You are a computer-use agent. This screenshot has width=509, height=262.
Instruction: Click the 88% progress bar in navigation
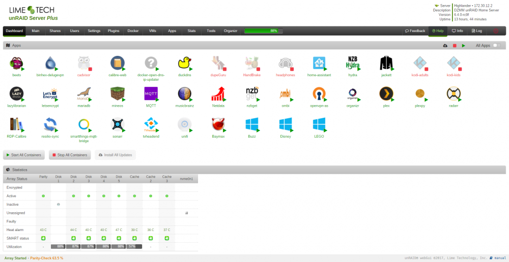pyautogui.click(x=263, y=31)
